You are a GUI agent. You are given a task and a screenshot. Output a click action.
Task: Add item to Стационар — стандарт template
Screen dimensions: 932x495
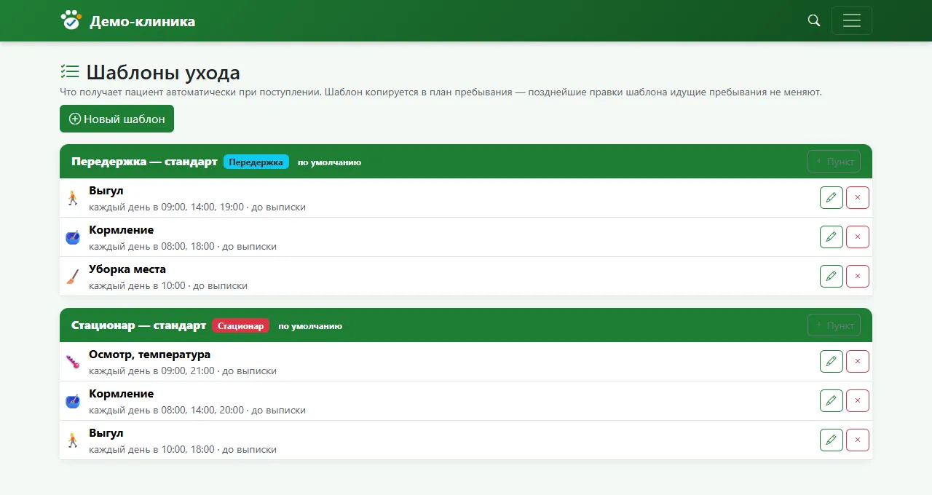pyautogui.click(x=834, y=325)
